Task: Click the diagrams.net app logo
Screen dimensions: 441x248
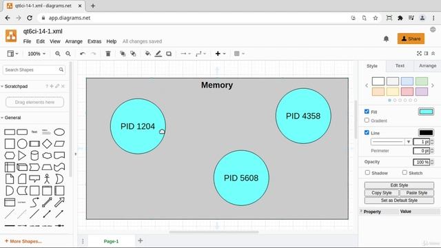Action: coord(11,36)
